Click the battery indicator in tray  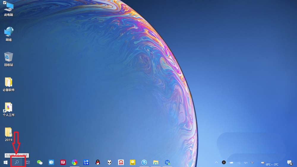click(231, 163)
